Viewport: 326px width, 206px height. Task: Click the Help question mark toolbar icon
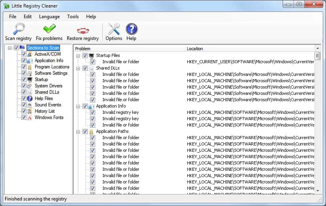point(131,29)
